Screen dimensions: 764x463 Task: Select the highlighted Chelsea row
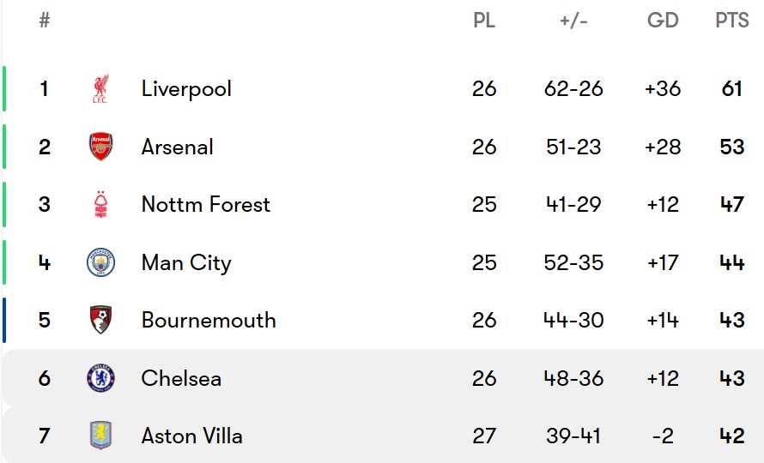tap(383, 378)
